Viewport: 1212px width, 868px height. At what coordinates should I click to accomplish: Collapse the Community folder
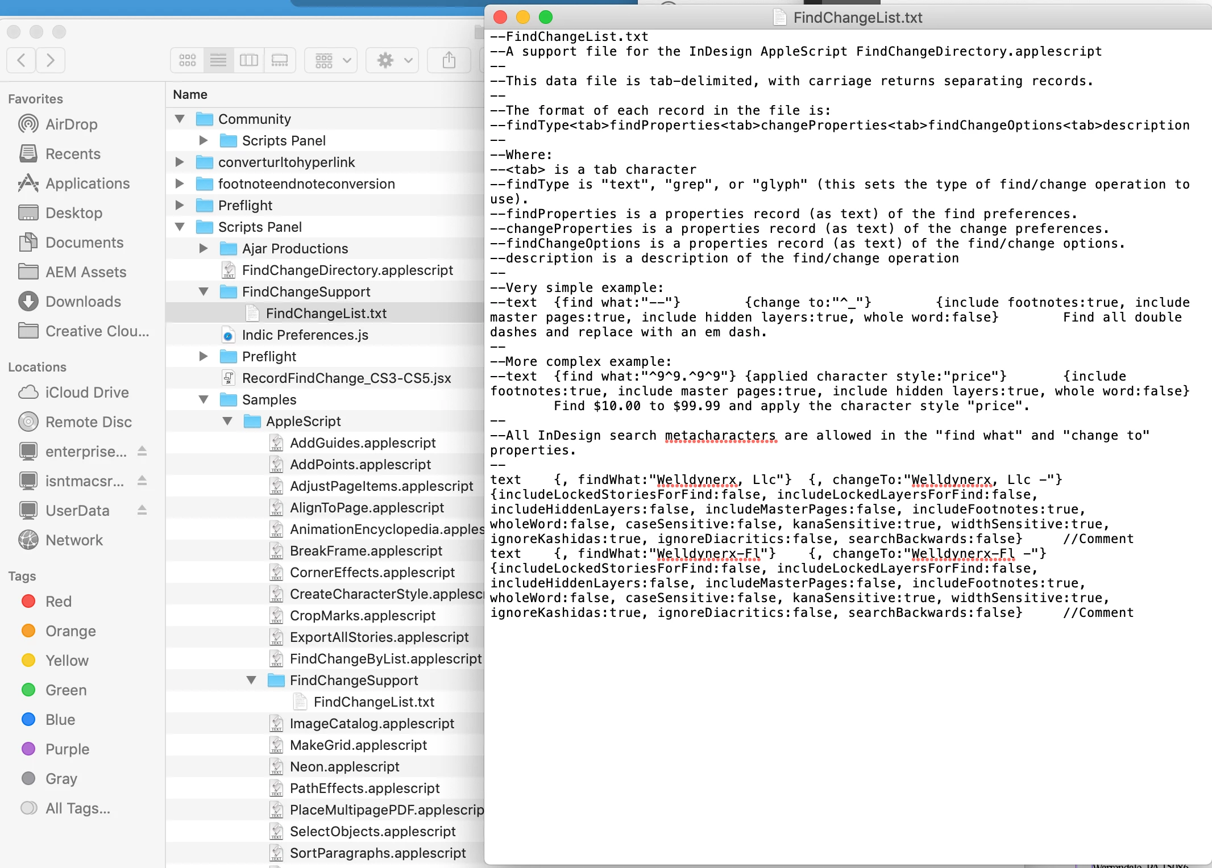click(180, 119)
